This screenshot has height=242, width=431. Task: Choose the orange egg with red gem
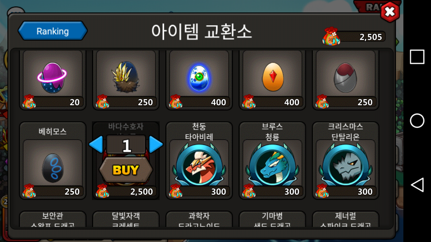tap(272, 80)
